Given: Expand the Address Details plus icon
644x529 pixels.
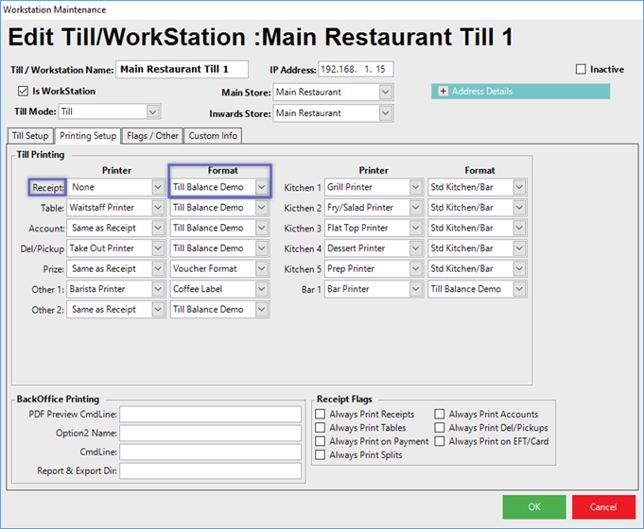Looking at the screenshot, I should 442,92.
